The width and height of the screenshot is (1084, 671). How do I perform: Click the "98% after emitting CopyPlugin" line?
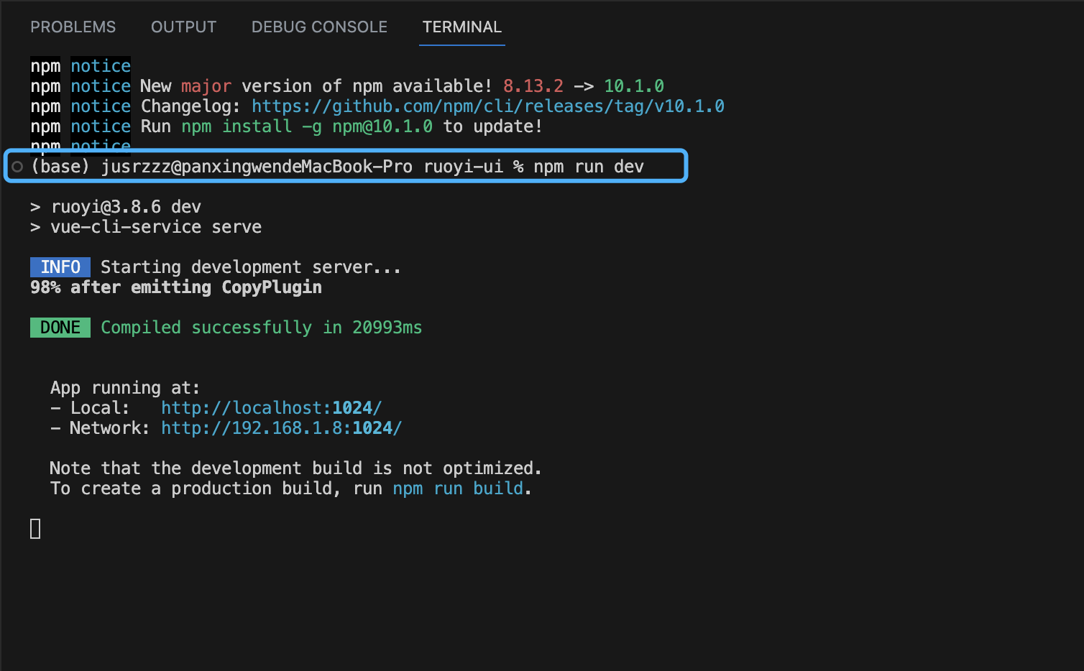[176, 287]
